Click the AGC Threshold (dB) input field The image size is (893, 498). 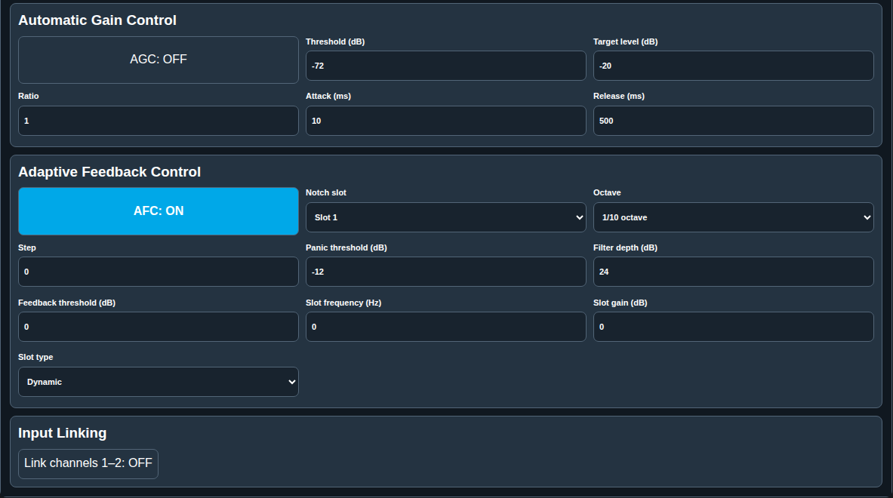coord(446,66)
